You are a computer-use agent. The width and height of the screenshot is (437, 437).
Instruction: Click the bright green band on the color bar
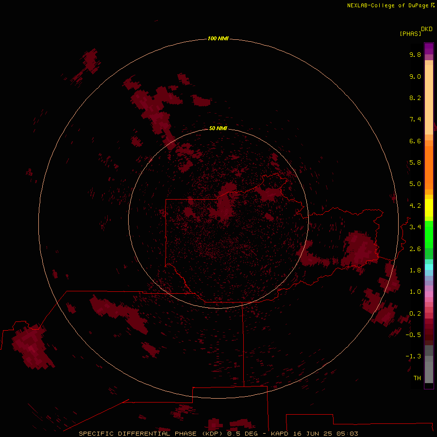(x=429, y=234)
